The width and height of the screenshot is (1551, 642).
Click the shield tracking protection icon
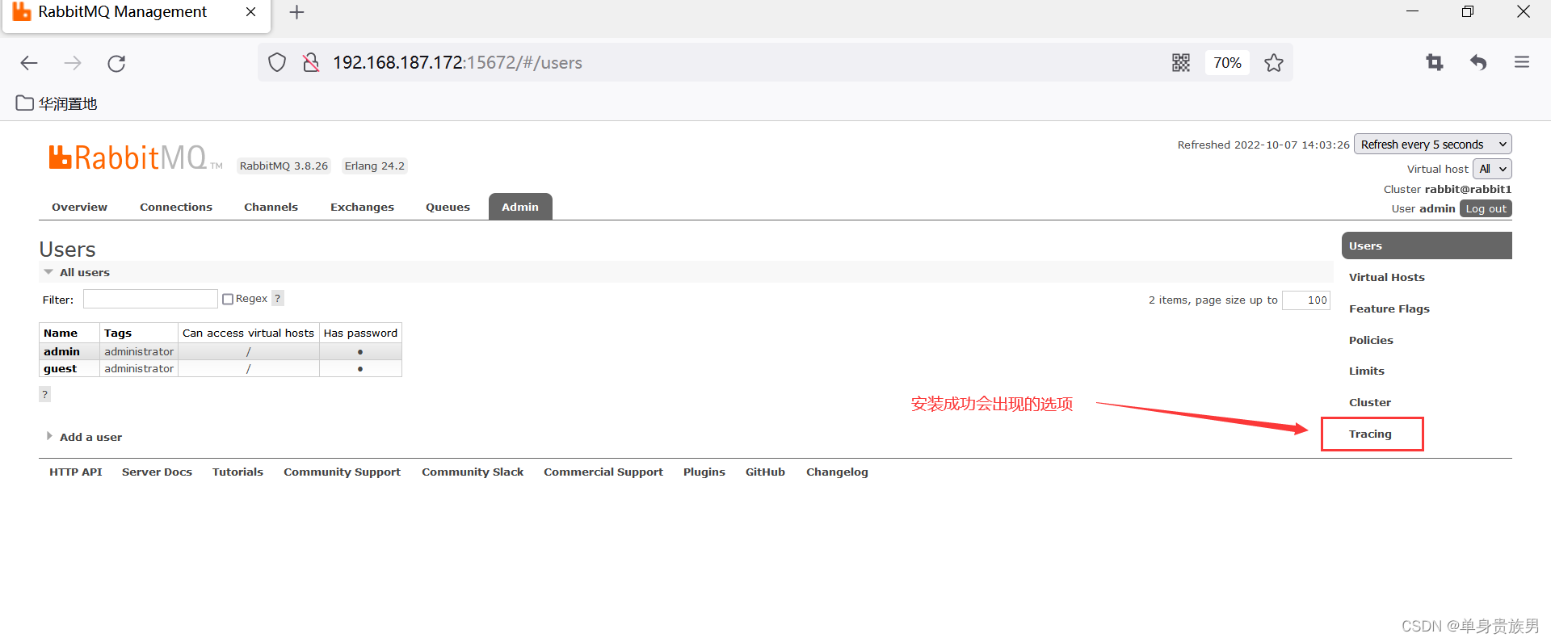(277, 62)
